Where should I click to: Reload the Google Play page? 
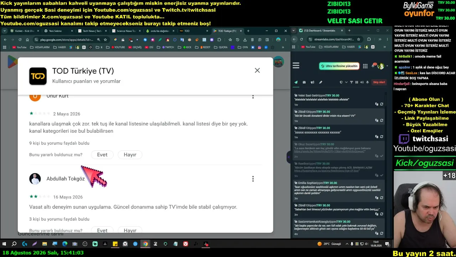[x=20, y=40]
